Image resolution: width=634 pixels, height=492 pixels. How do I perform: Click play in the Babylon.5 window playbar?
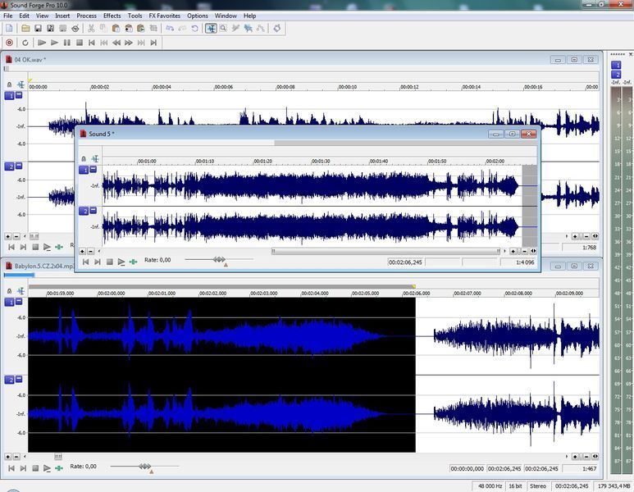47,468
